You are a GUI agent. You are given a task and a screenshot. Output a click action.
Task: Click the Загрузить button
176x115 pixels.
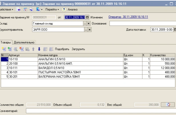[x=78, y=49]
